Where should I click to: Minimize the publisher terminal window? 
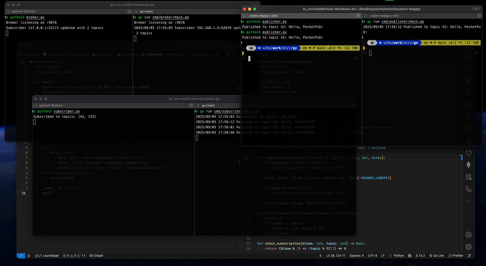tap(249, 8)
